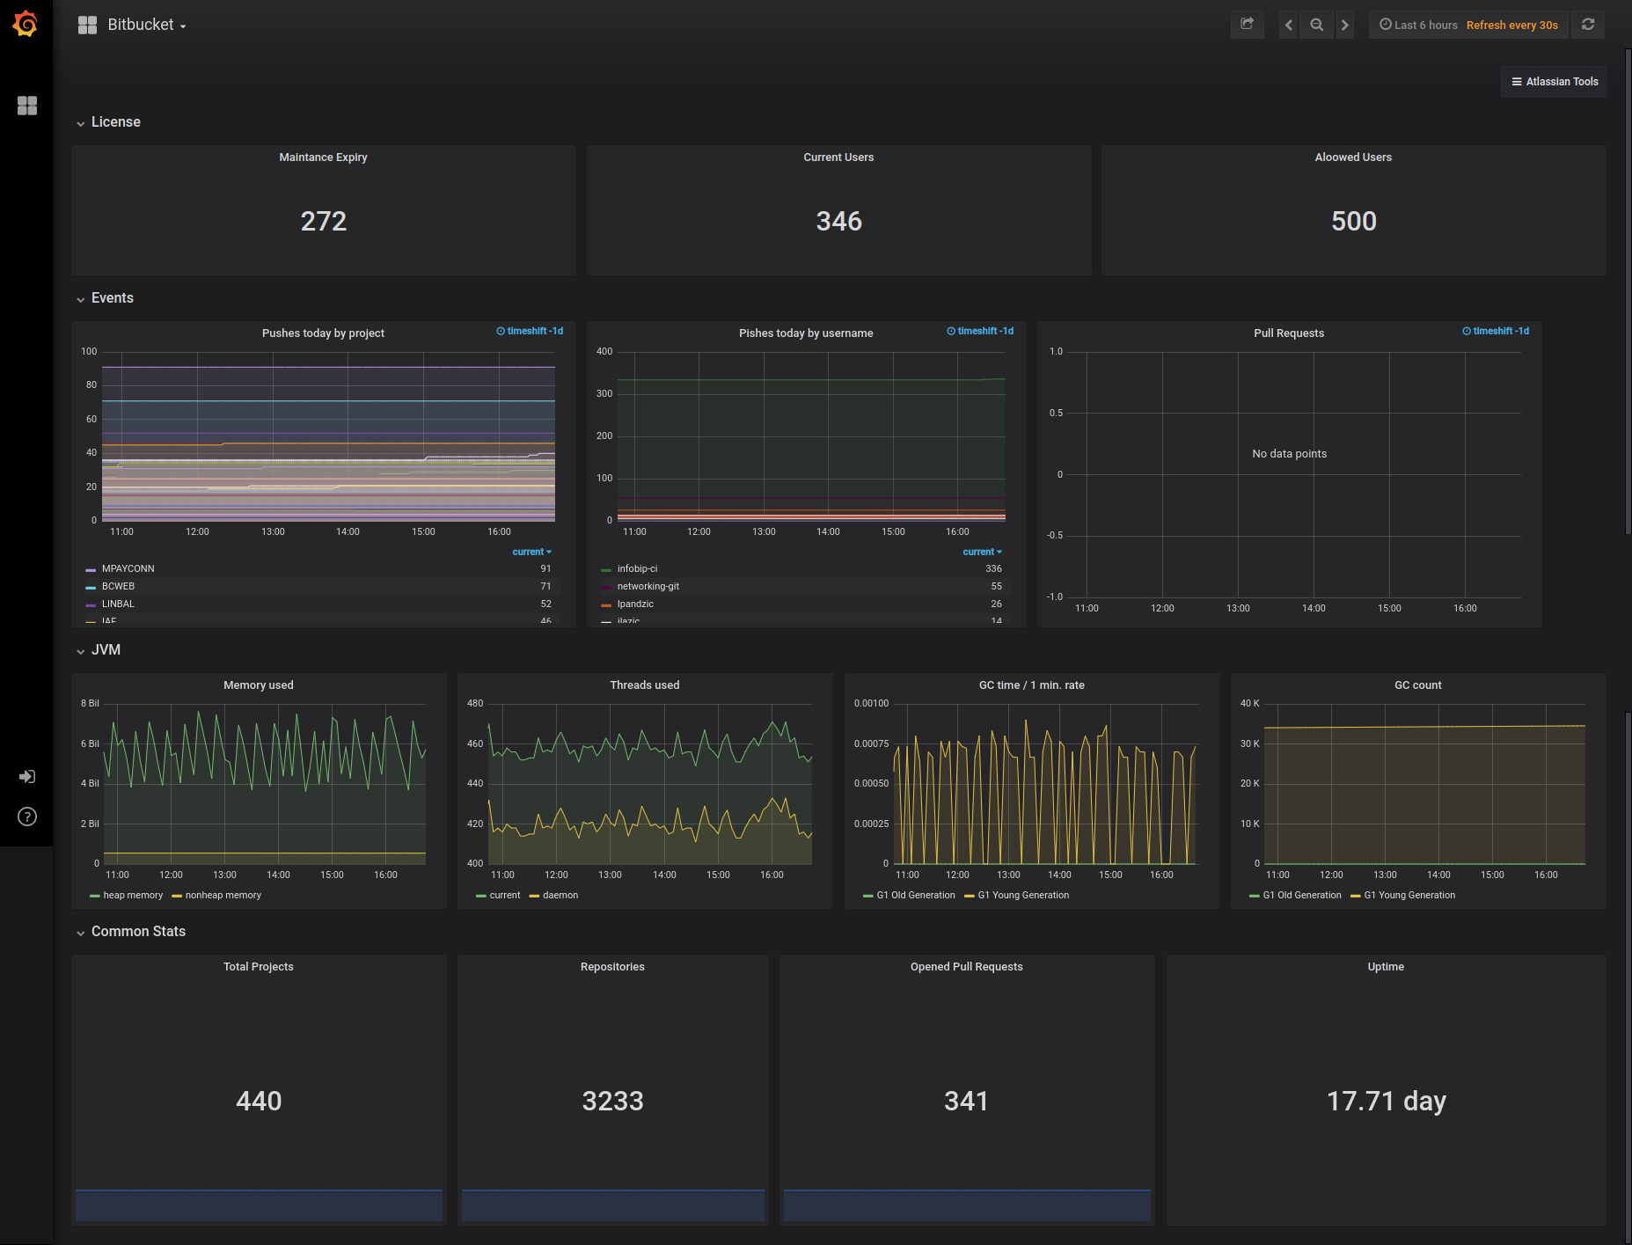Shift time range forward with right arrow

pos(1344,25)
